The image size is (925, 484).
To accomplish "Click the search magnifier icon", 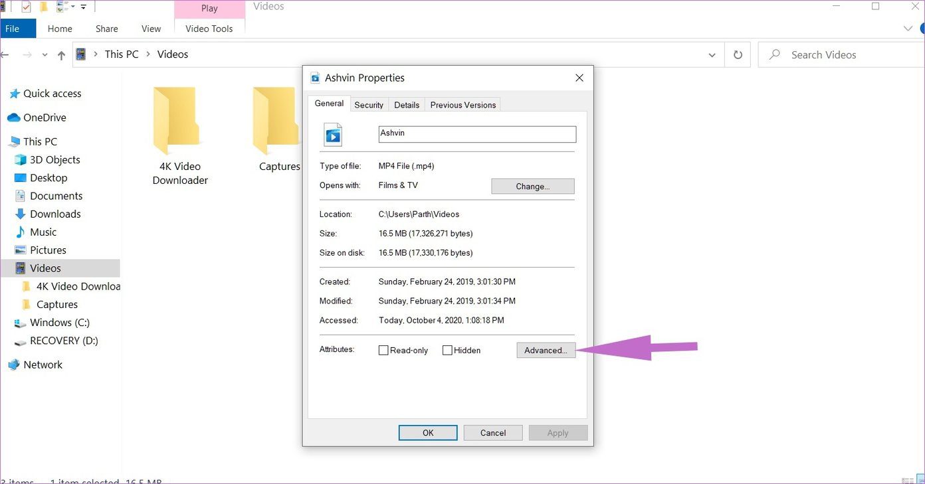I will click(x=774, y=55).
